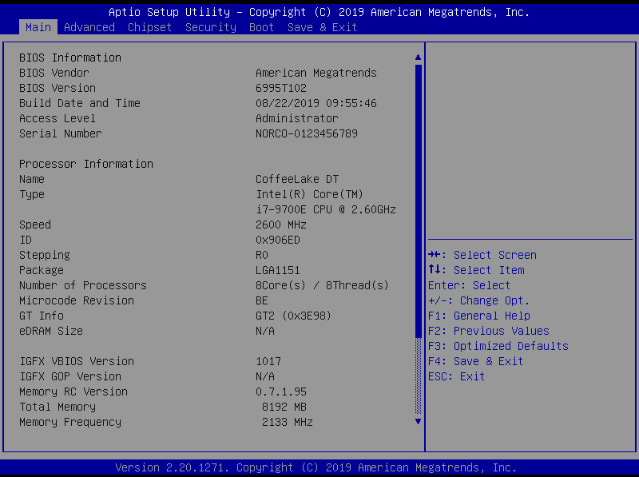The height and width of the screenshot is (477, 639).
Task: Select the Main tab
Action: tap(38, 27)
